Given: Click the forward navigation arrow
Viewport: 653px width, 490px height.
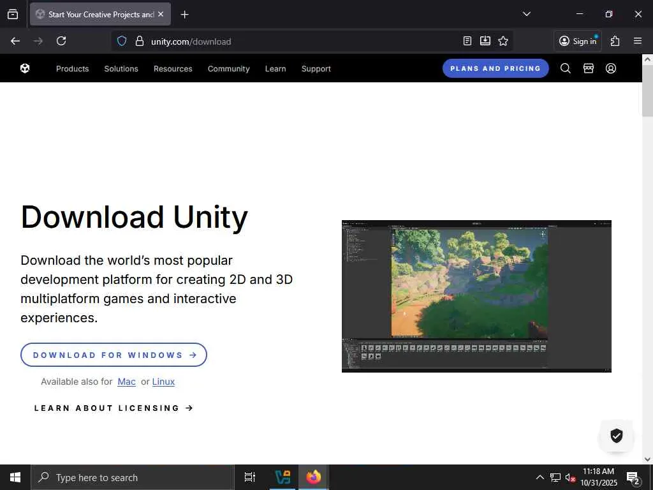Looking at the screenshot, I should [38, 41].
